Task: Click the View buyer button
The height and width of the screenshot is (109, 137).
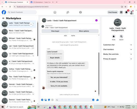Action: [x=55, y=31]
